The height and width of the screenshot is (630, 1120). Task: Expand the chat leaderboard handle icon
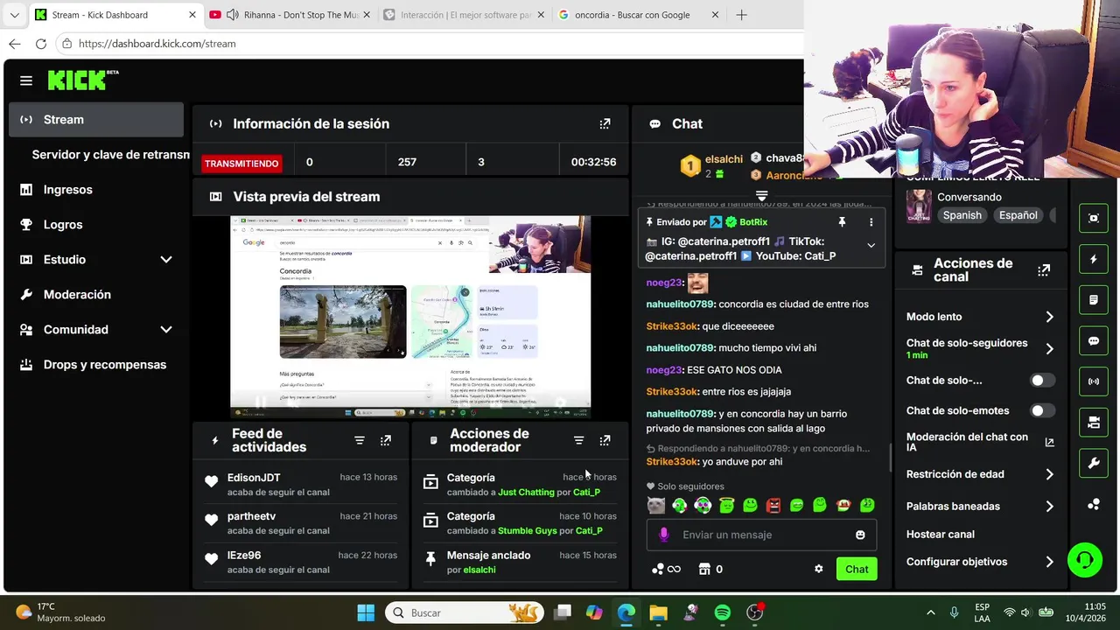[761, 196]
